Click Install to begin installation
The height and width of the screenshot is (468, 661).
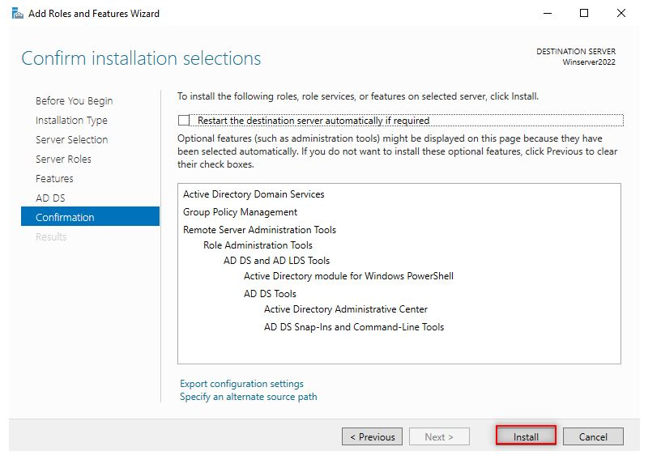point(526,436)
